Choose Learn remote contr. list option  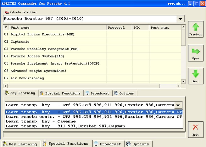tap(94, 117)
